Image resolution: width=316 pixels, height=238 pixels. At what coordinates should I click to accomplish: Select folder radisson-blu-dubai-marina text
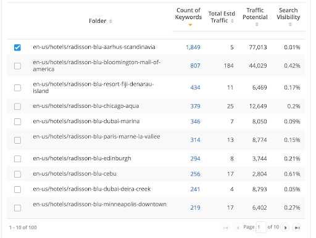[x=86, y=121]
